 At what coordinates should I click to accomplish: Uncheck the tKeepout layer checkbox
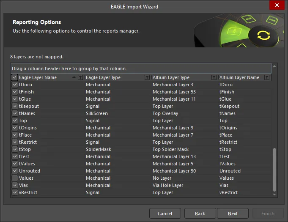(x=15, y=106)
